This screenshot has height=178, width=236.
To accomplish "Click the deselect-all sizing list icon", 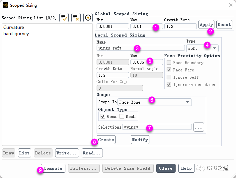I will click(76, 18).
